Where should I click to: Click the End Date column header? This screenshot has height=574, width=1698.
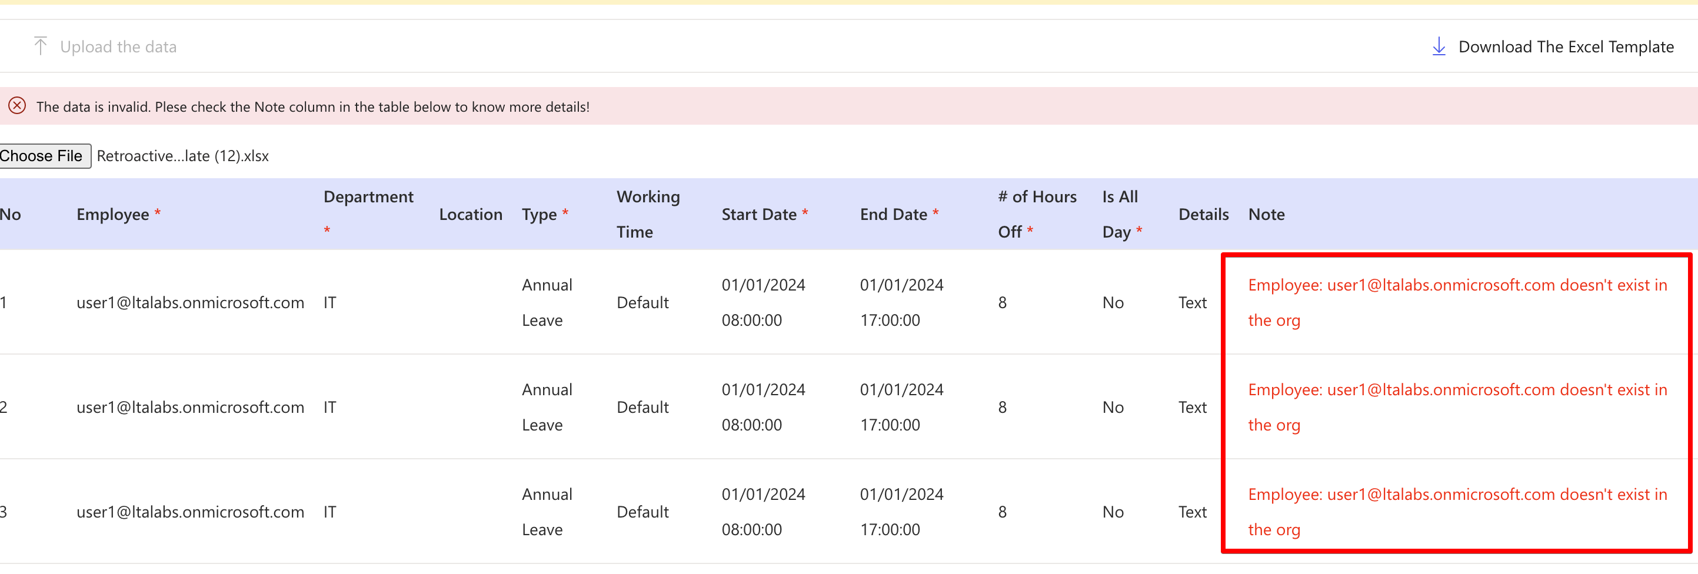(x=893, y=214)
